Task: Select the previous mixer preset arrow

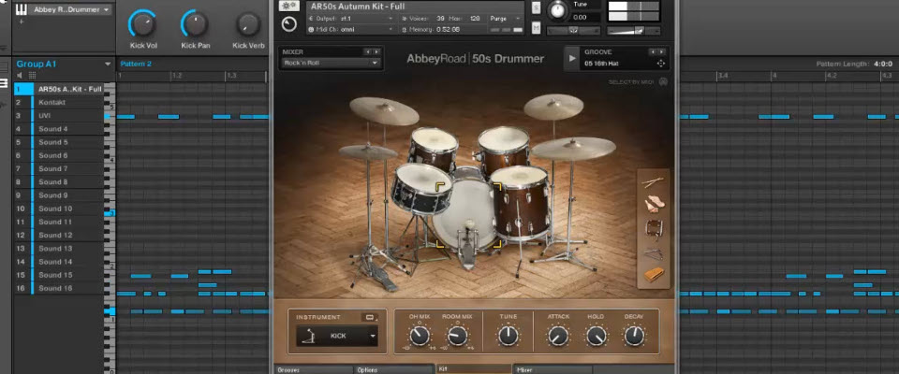Action: coord(367,52)
